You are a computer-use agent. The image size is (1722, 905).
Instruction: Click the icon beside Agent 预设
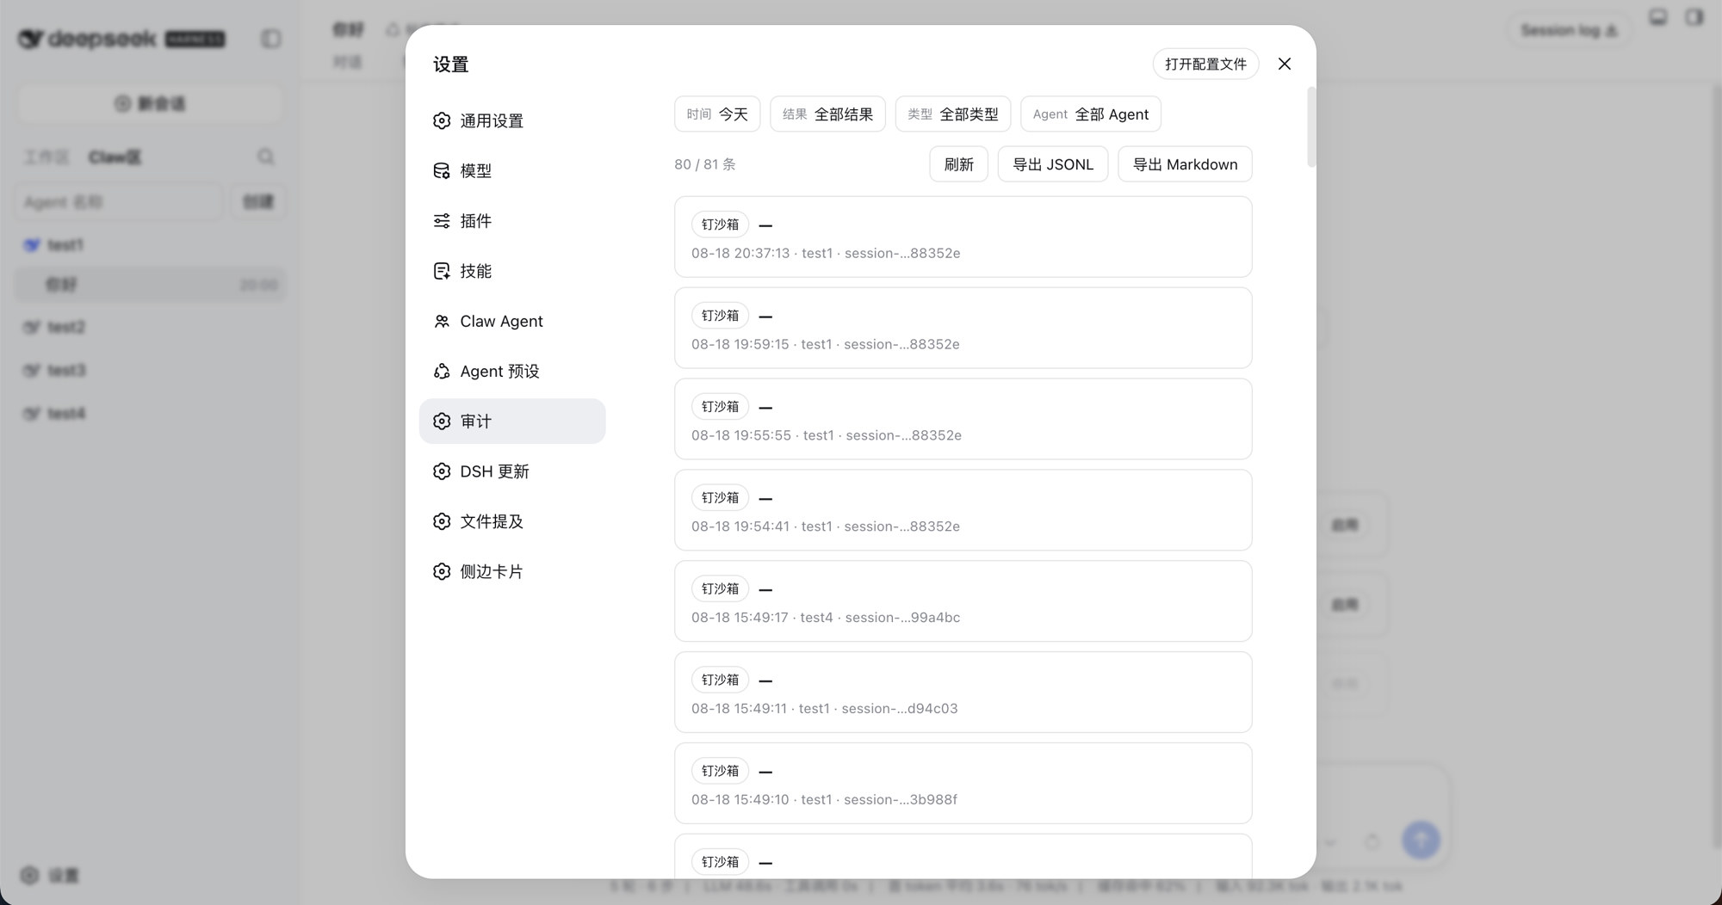coord(442,371)
